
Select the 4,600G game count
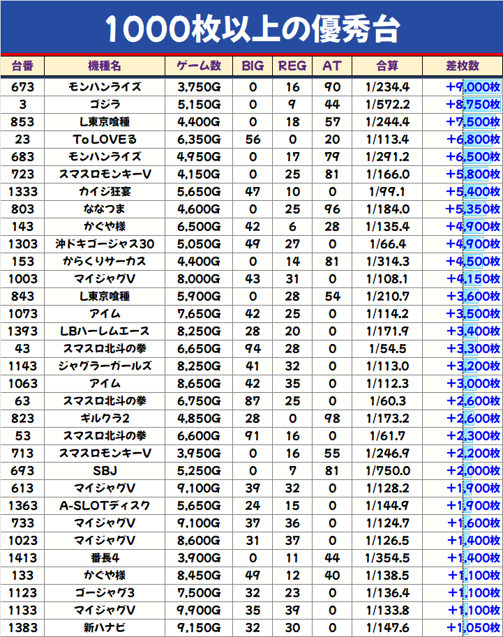[x=199, y=209]
